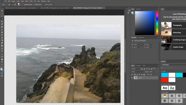Toggle Quick Mask mode icon

pos(2,73)
